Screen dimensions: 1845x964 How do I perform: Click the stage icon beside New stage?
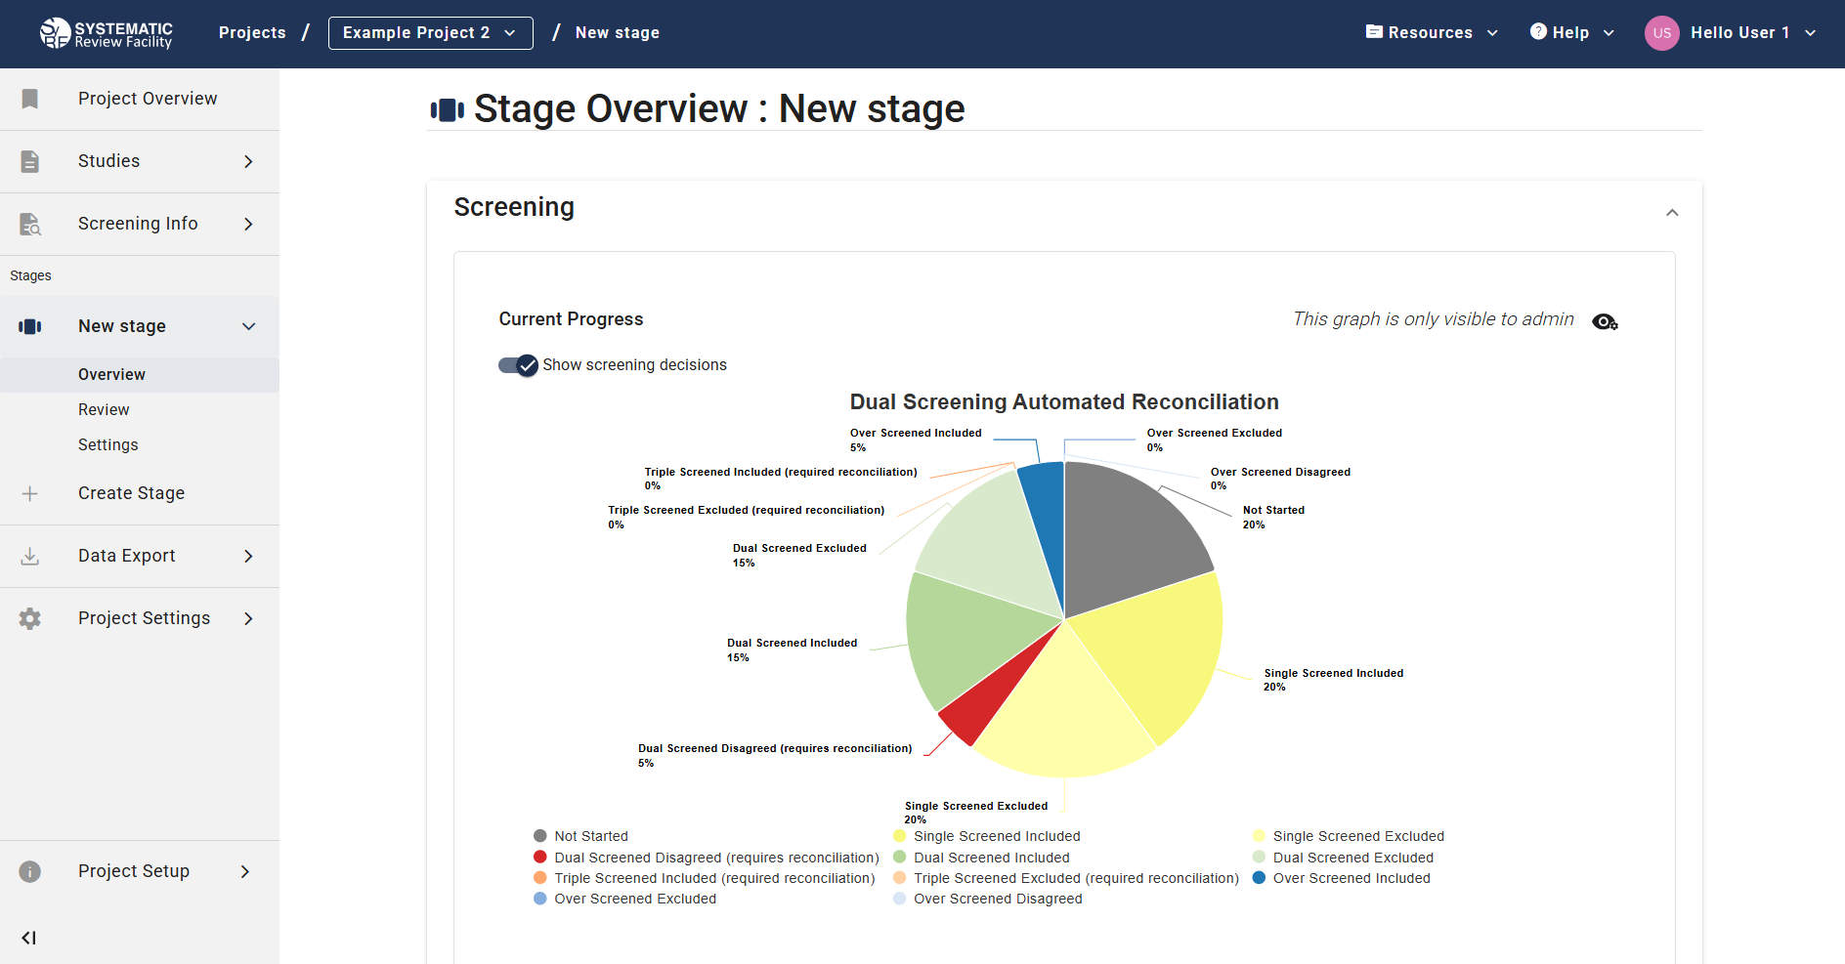[29, 325]
